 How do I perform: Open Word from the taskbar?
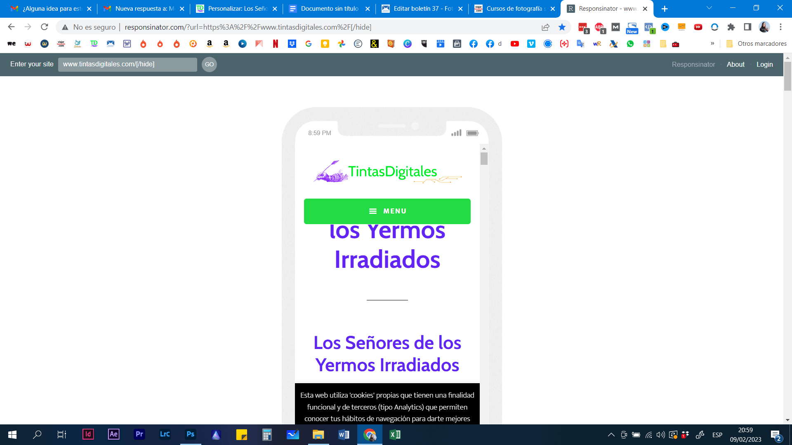pyautogui.click(x=344, y=434)
